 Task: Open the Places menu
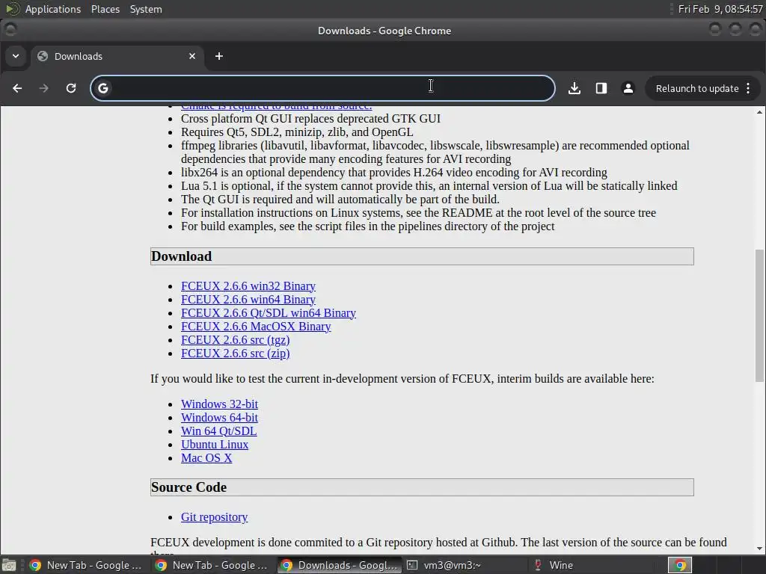(105, 9)
